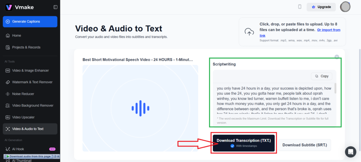361x162 pixels.
Task: Click the Generate Captions button
Action: click(x=30, y=21)
